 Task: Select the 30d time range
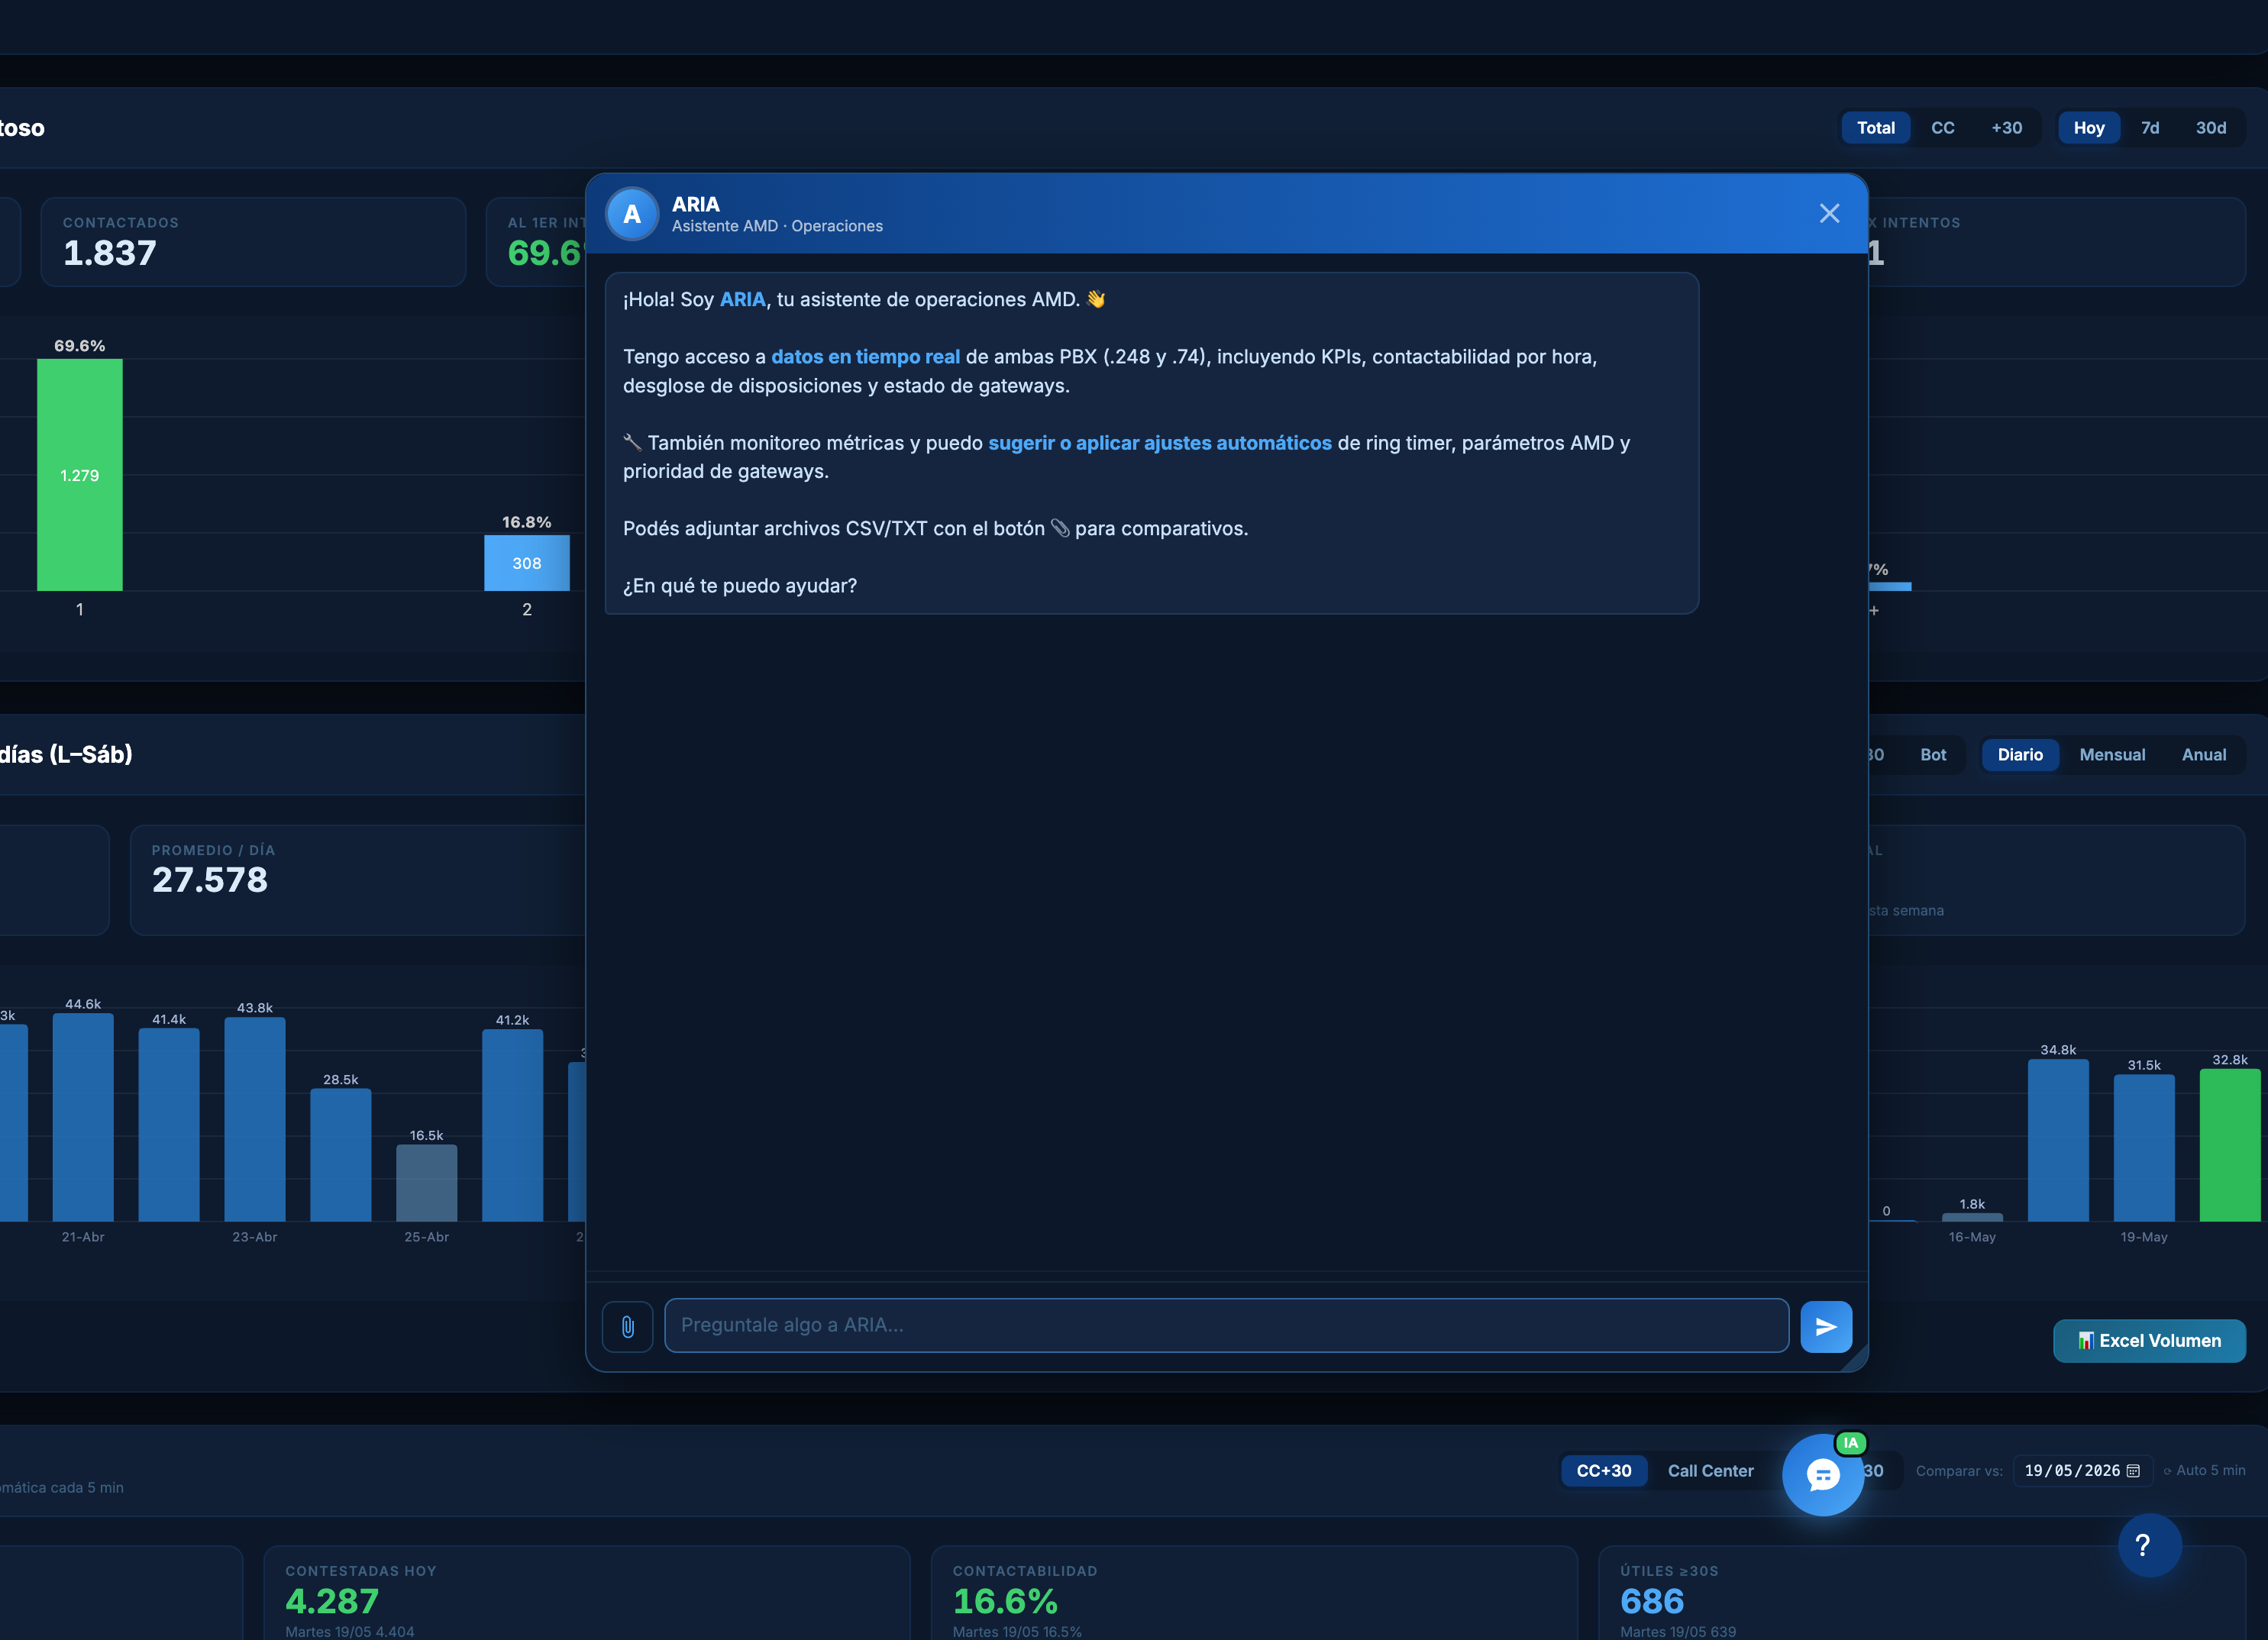click(2210, 128)
